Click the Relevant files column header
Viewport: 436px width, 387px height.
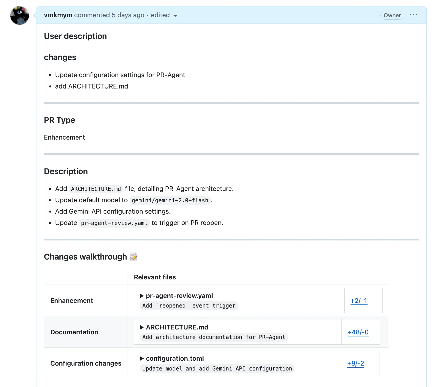click(x=155, y=277)
